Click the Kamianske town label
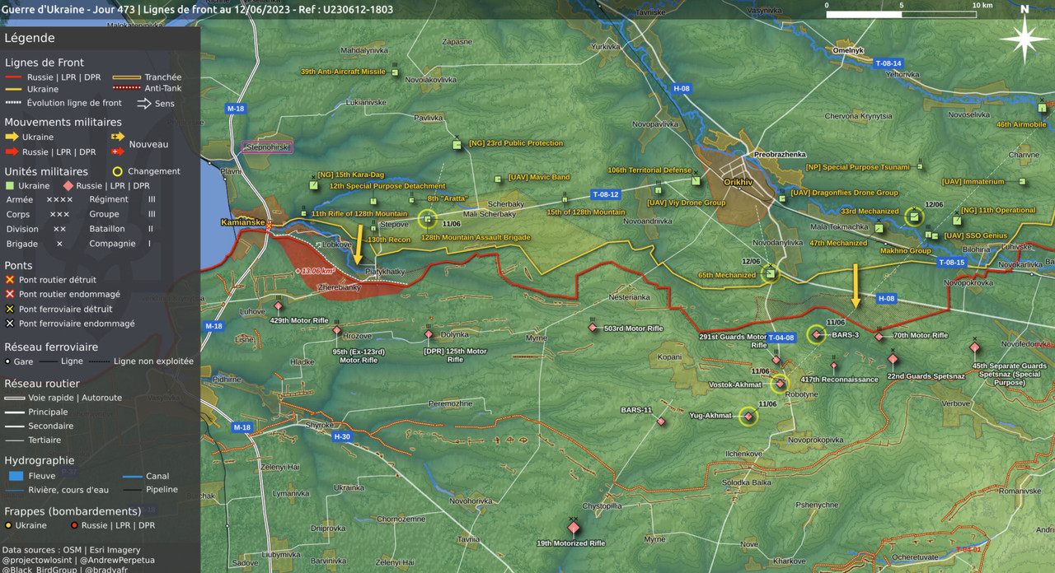The width and height of the screenshot is (1055, 573). pyautogui.click(x=242, y=222)
